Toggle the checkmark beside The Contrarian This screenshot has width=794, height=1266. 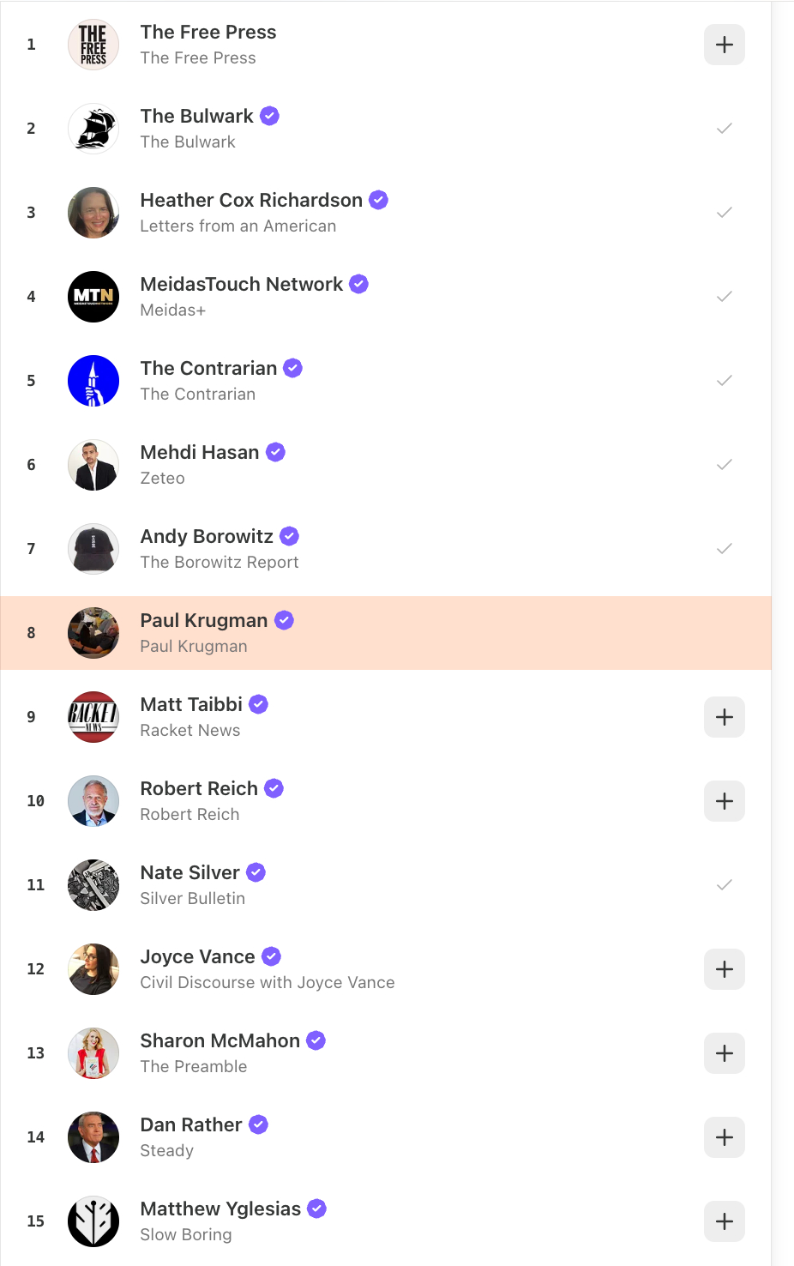coord(724,381)
